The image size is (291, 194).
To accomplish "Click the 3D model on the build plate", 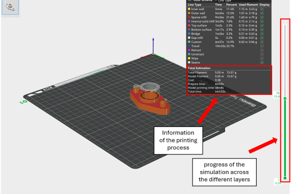I will (x=150, y=99).
